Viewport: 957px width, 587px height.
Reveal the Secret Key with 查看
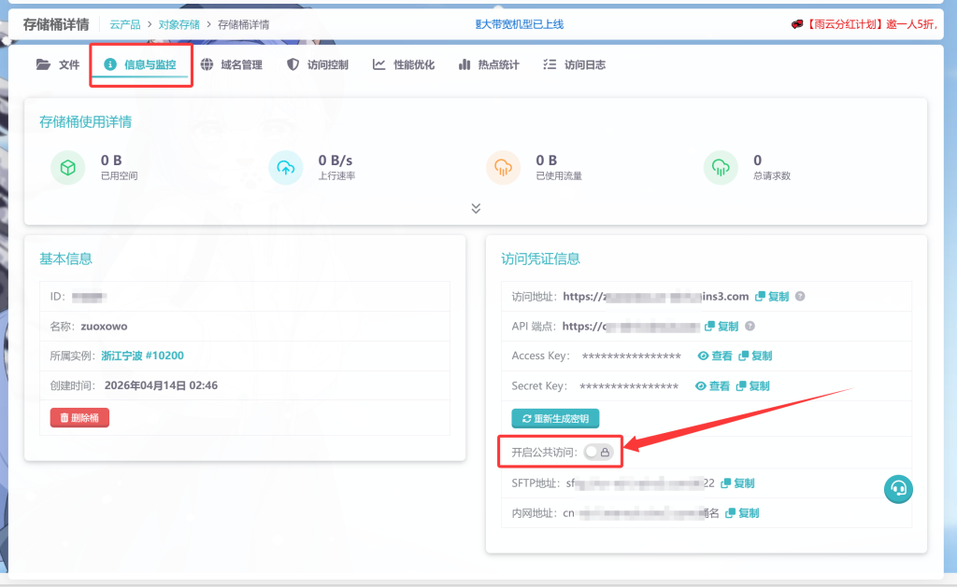click(x=712, y=386)
